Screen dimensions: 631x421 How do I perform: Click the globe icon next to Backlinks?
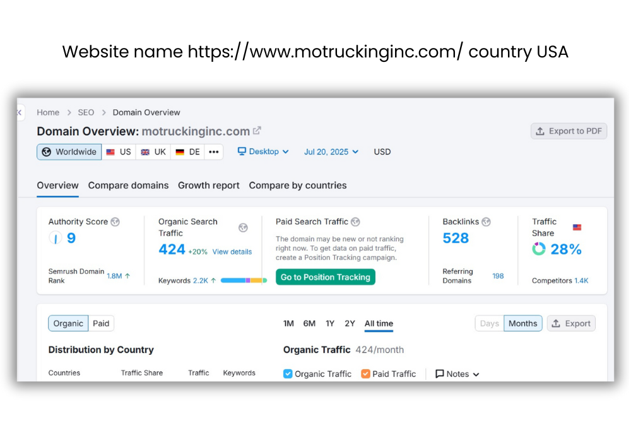486,222
